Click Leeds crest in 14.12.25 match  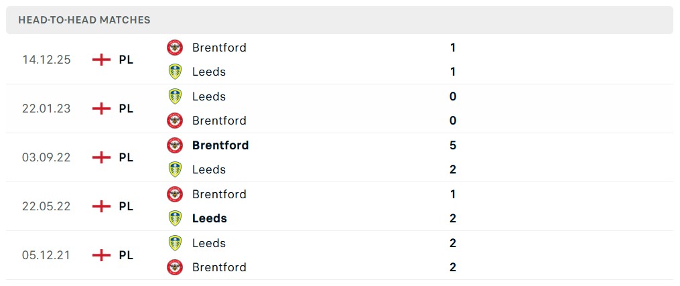pyautogui.click(x=175, y=72)
